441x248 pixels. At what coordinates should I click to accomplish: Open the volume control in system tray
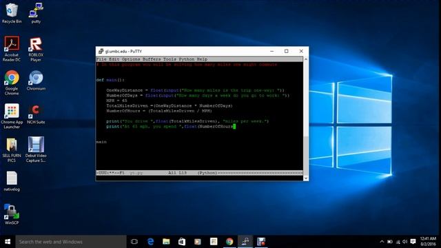click(405, 242)
